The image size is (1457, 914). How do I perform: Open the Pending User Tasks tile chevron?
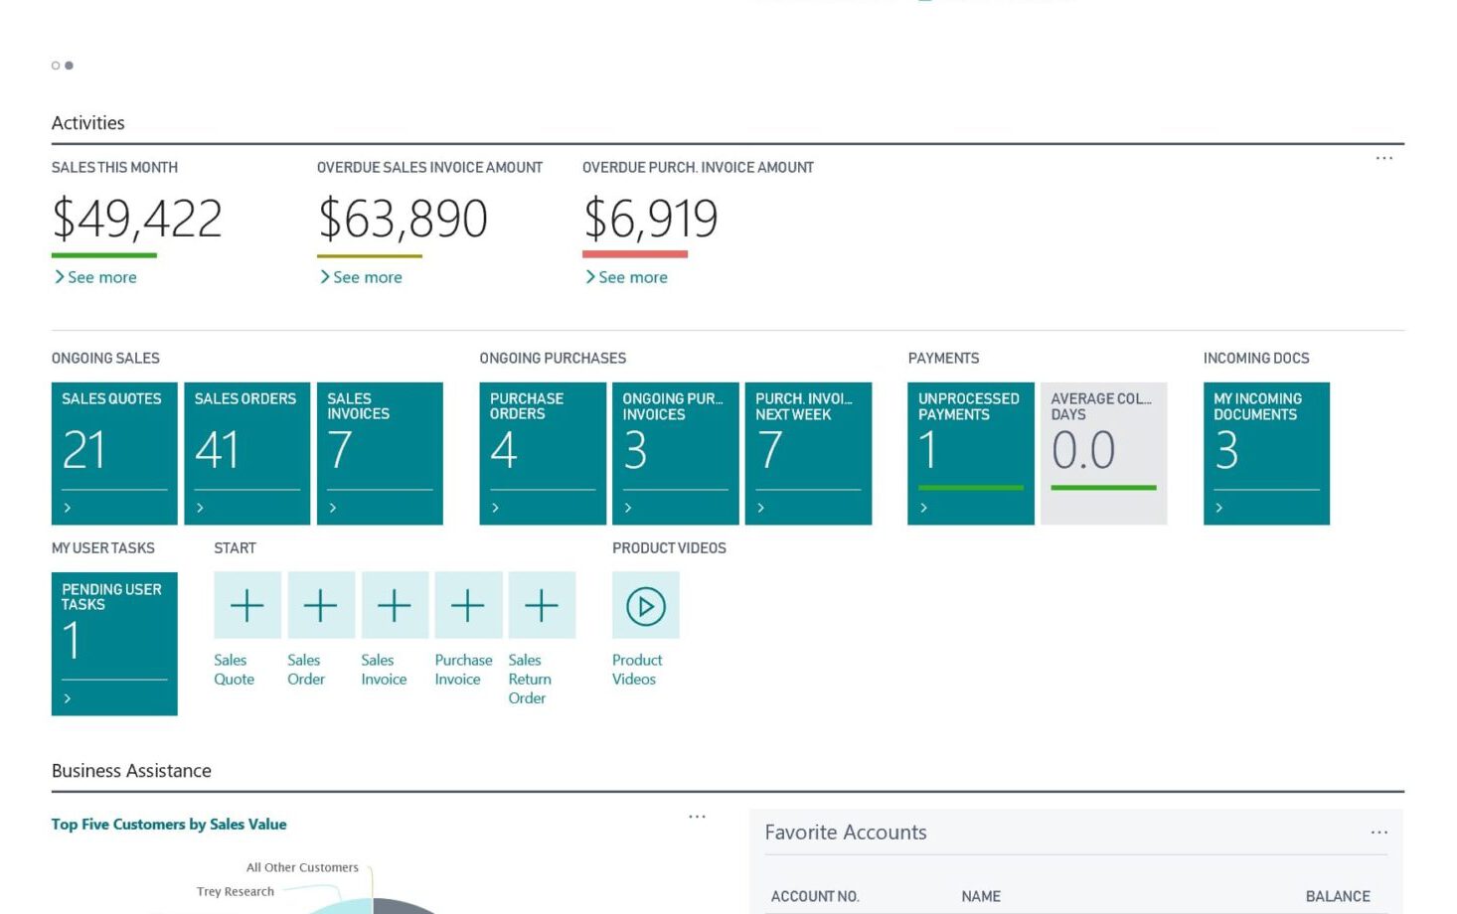pos(68,698)
